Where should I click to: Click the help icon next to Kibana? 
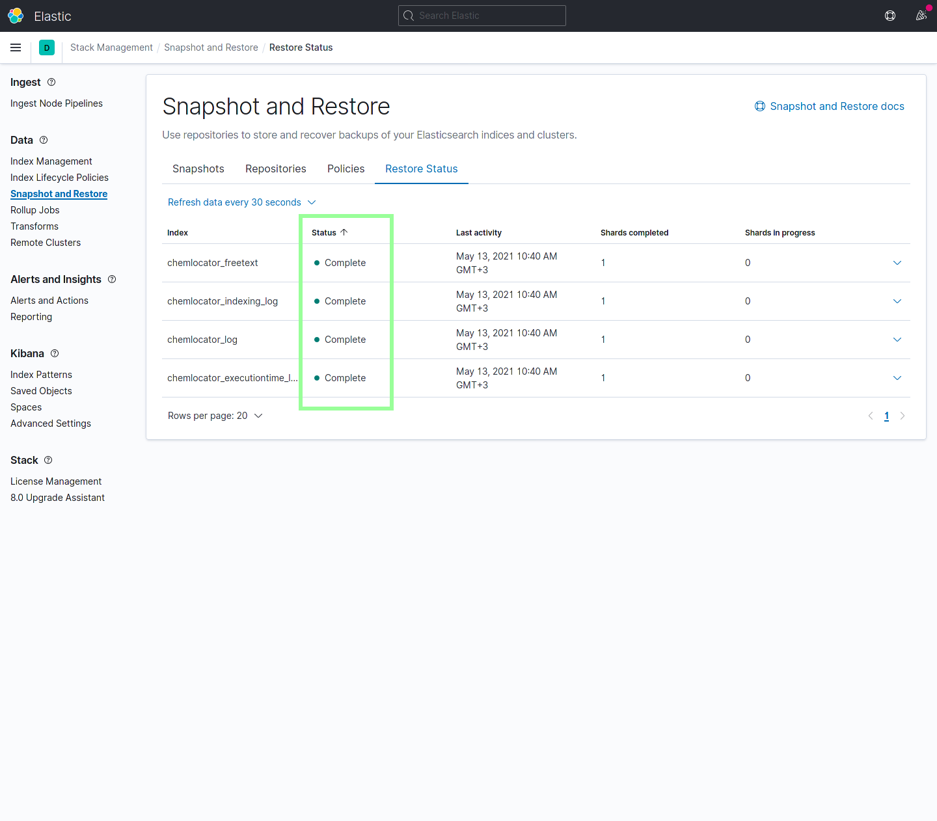click(x=55, y=353)
